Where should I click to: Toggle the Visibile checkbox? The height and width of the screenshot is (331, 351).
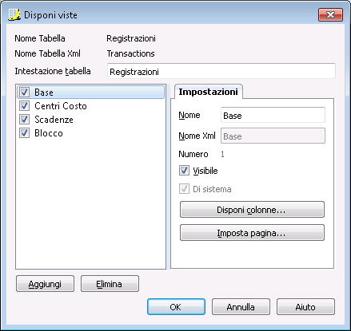coord(184,171)
